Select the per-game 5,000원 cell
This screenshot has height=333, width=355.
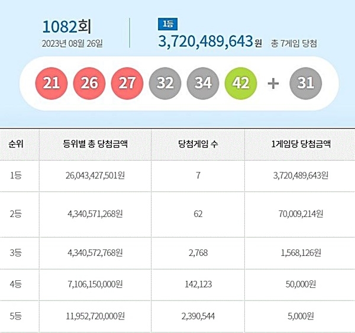coord(301,316)
